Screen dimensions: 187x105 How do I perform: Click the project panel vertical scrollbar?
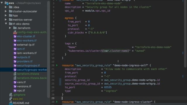(49, 49)
